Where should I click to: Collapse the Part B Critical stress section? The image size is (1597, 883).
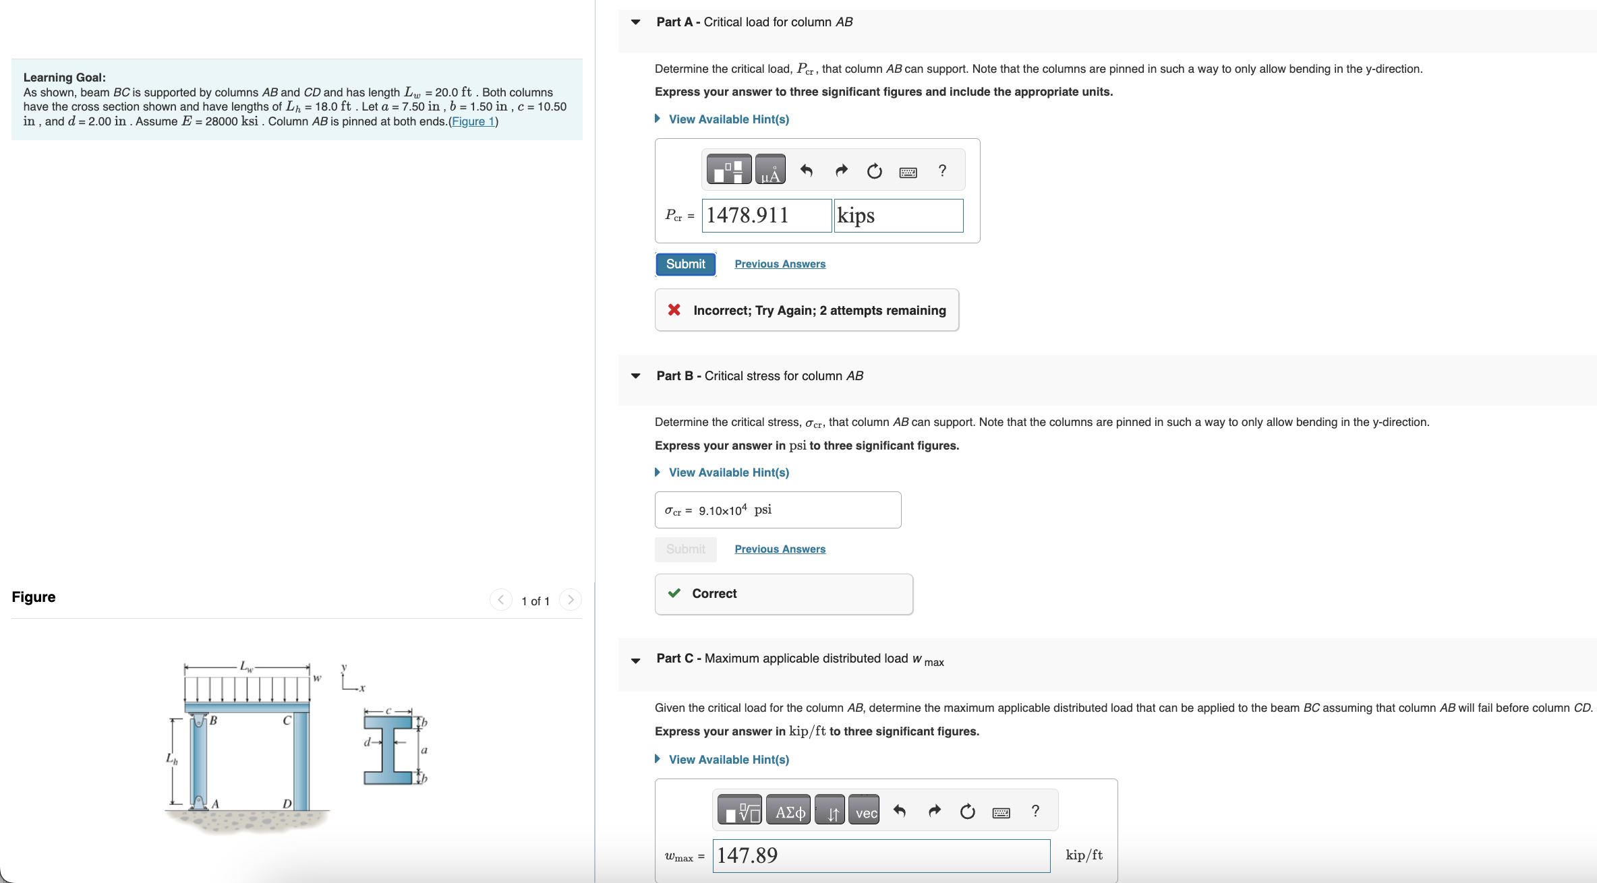click(x=635, y=376)
